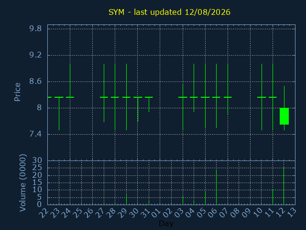Click the volume bar for day 11

[x=273, y=197]
